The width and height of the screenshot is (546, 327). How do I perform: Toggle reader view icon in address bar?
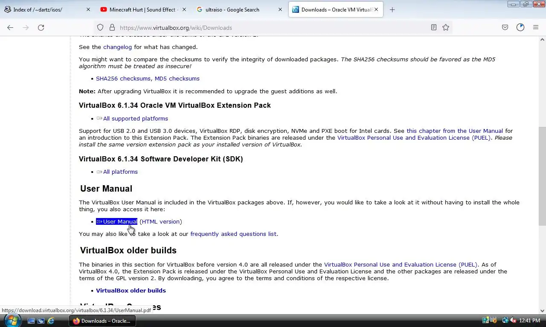click(433, 27)
